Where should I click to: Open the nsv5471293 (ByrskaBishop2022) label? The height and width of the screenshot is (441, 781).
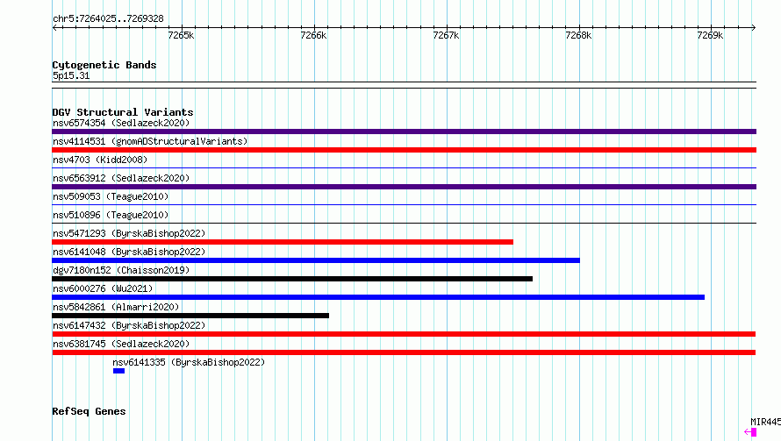coord(129,233)
